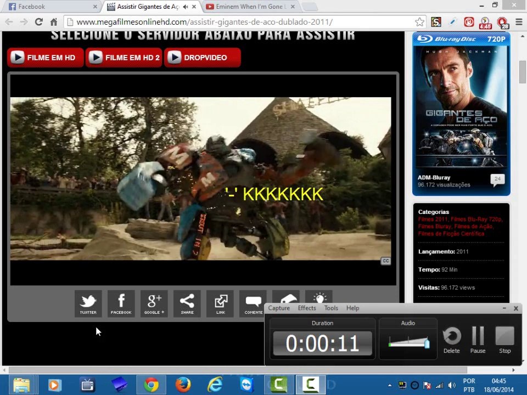
Task: Click the blue pen extension icon
Action: [x=452, y=22]
